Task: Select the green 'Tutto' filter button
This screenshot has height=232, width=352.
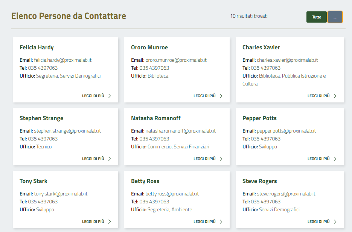Action: (x=316, y=17)
